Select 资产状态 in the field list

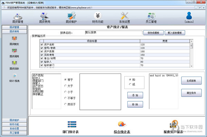[38, 86]
